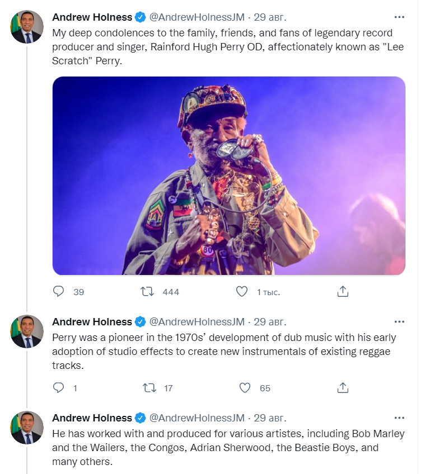Like the dub music tweet with 65 likes
This screenshot has width=421, height=474.
(245, 388)
